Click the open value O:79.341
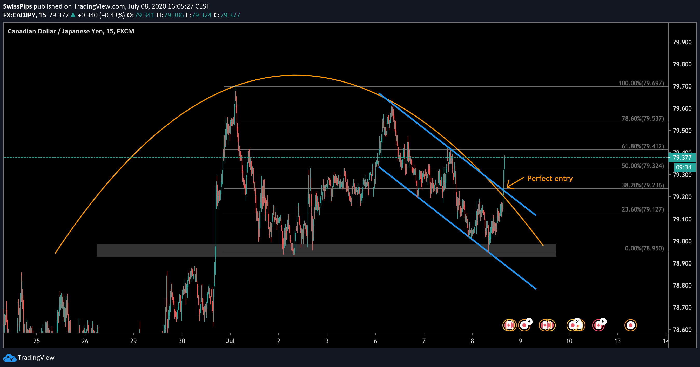700x367 pixels. (141, 15)
